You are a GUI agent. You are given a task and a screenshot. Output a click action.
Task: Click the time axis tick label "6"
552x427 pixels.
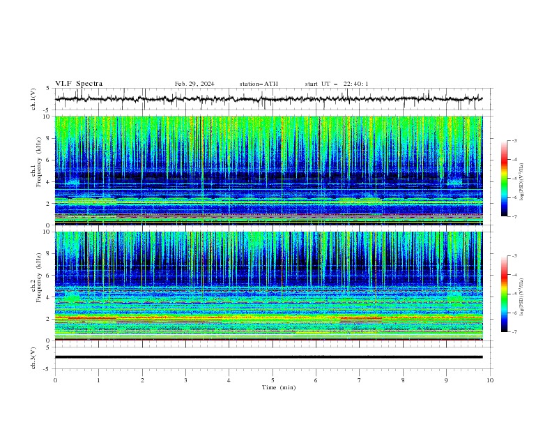[316, 380]
